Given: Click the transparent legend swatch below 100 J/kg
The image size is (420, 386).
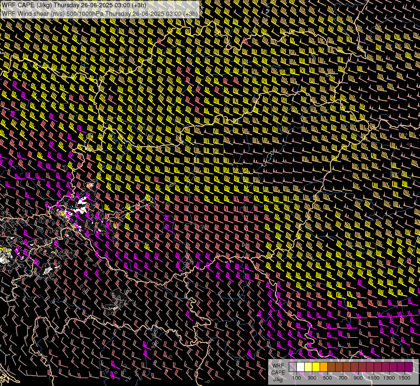Looking at the screenshot, I should coord(293,367).
